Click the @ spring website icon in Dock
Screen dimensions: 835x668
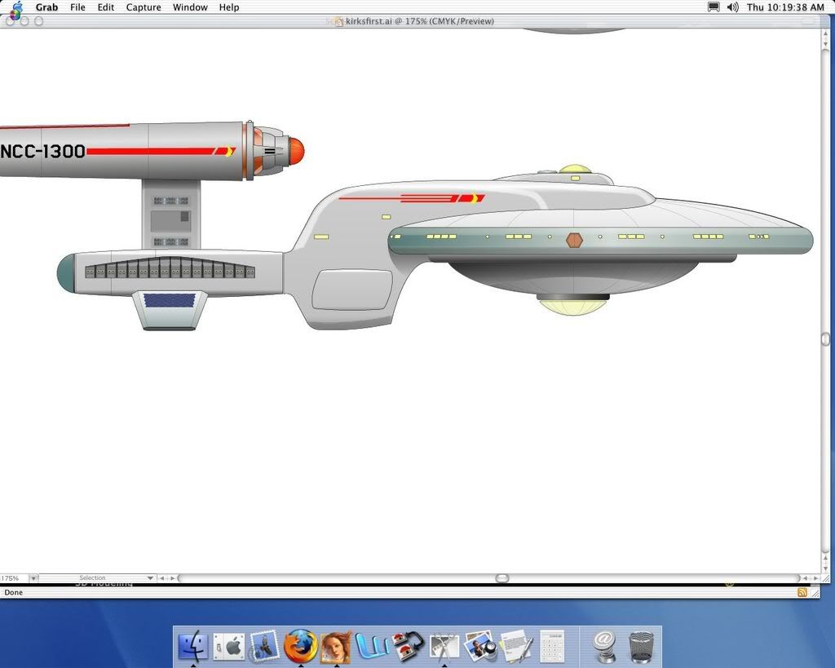tap(604, 646)
